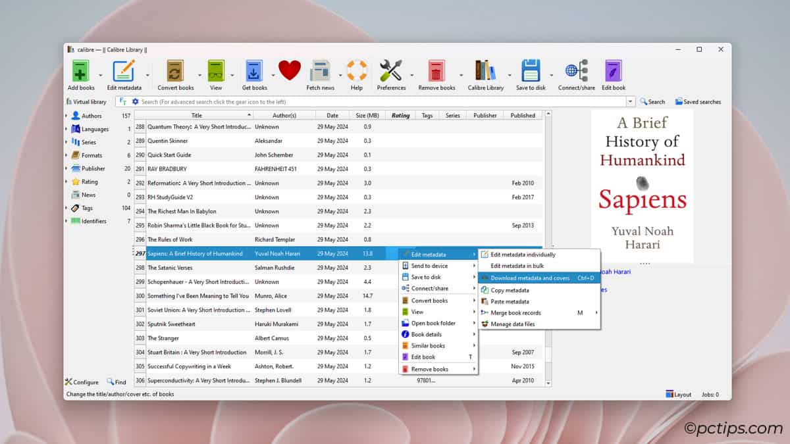Click the Help lifebuoy icon
Viewport: 790px width, 444px height.
(356, 71)
